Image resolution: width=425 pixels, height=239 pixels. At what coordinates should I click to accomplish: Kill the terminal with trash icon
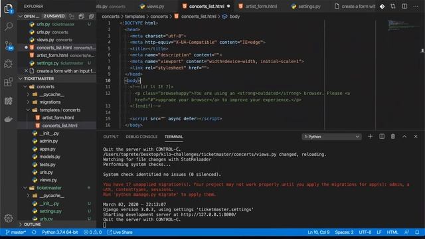pos(392,137)
